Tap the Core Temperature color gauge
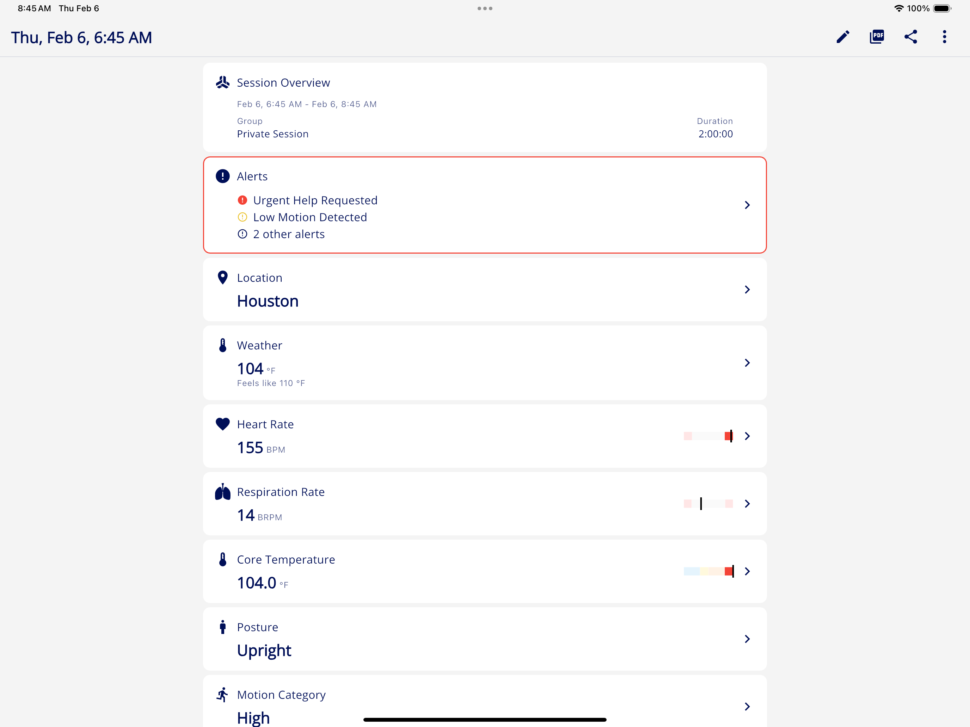 (709, 571)
